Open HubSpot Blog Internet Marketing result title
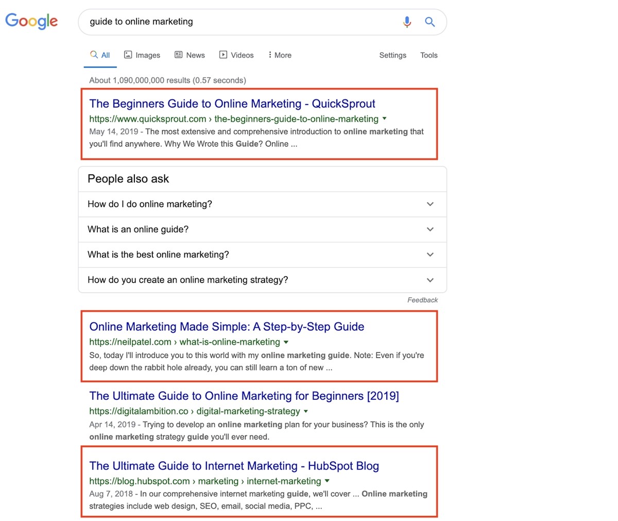Screen dimensions: 618x521 pos(234,466)
